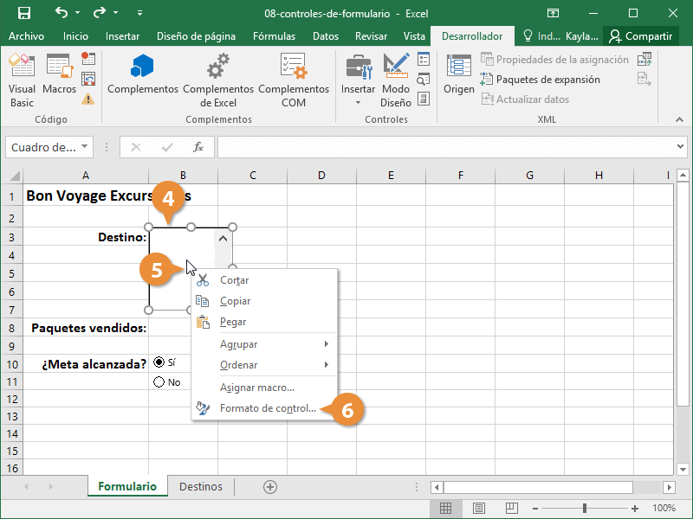Click Propiedades de la asignación
Viewport: 693px width, 519px height.
pos(554,59)
